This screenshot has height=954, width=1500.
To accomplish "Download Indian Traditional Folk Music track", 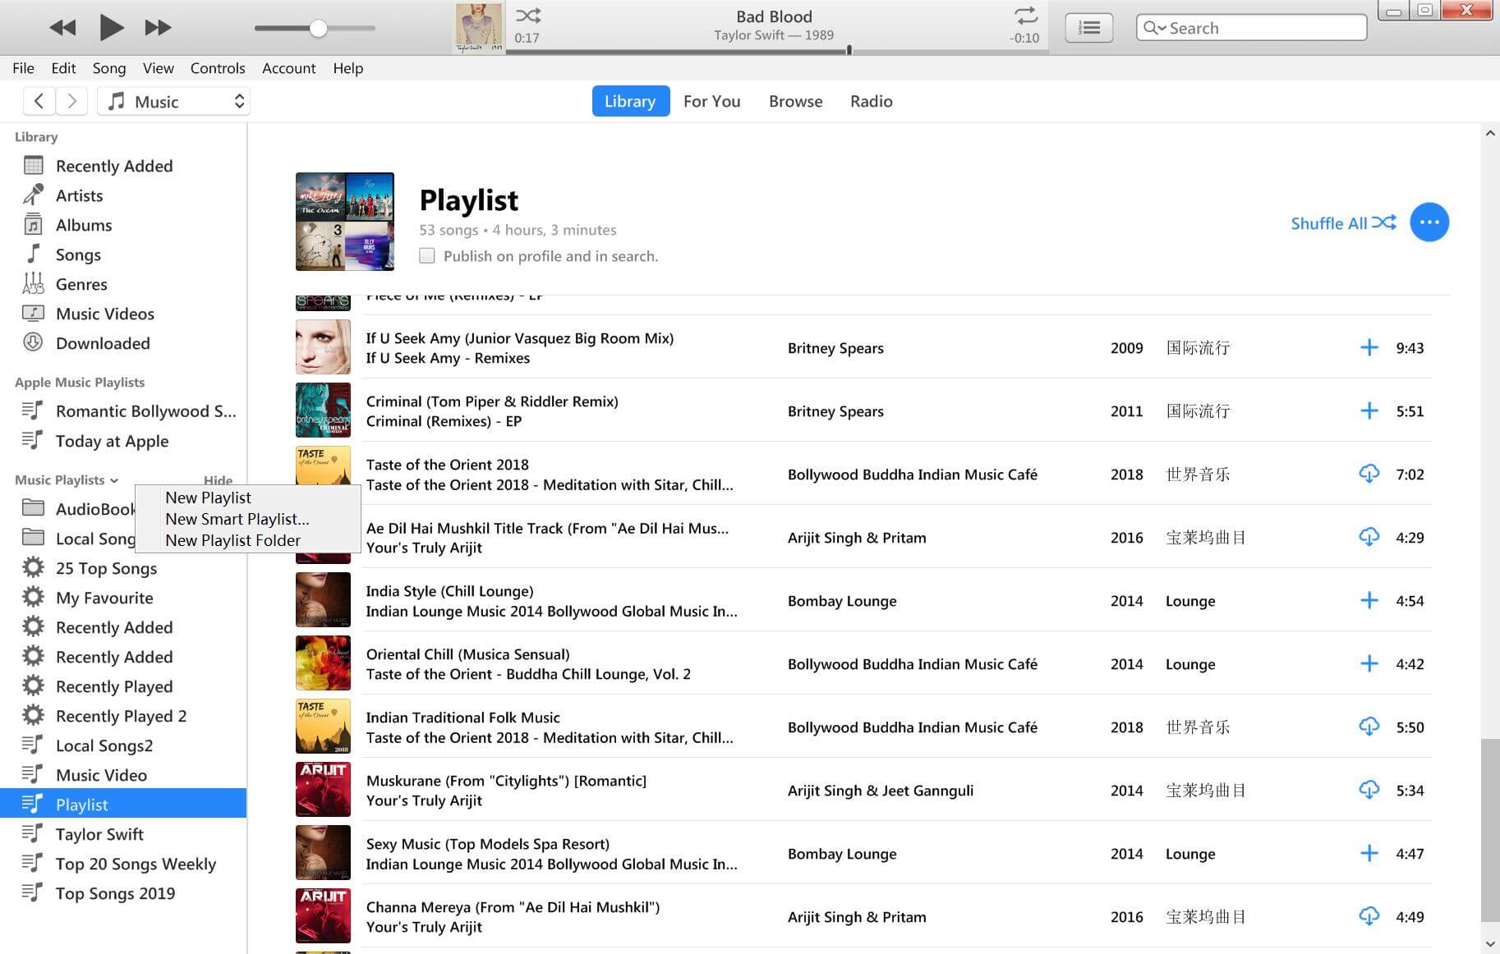I will [x=1369, y=727].
